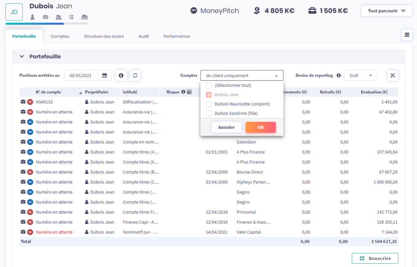417x267 pixels.
Task: Open the GED cloud documents icon
Action: [x=85, y=17]
